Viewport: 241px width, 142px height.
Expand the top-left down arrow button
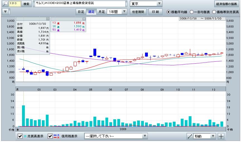6,12
